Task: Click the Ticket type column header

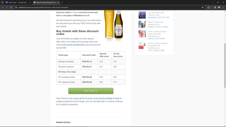Action: pos(68,55)
